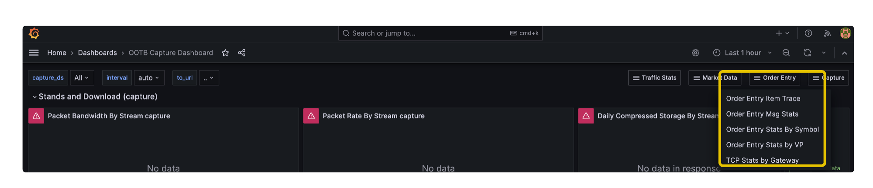
Task: Click the Grafana logo icon
Action: pyautogui.click(x=34, y=34)
